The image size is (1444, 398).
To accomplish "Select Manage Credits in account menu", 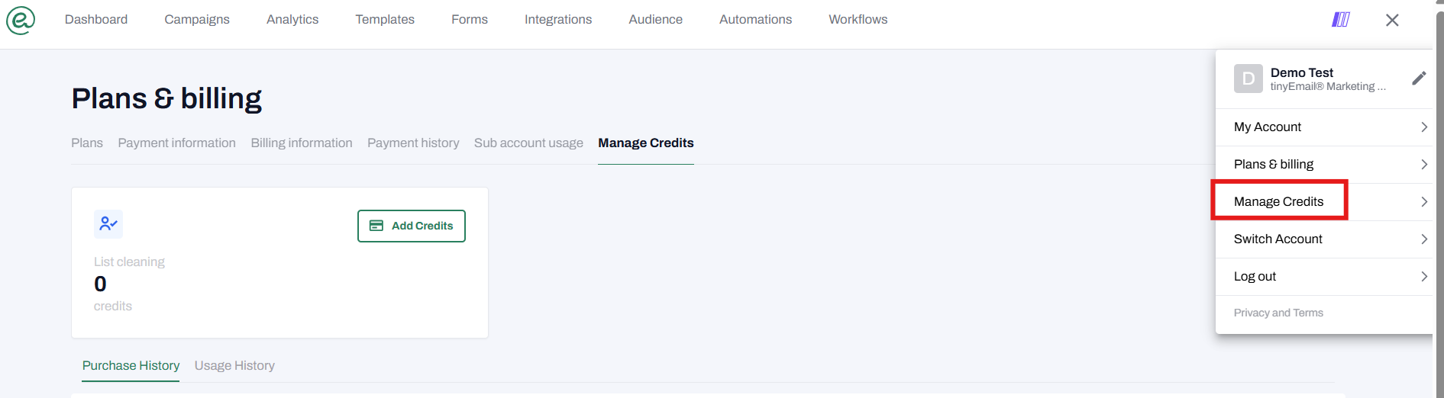I will tap(1278, 202).
